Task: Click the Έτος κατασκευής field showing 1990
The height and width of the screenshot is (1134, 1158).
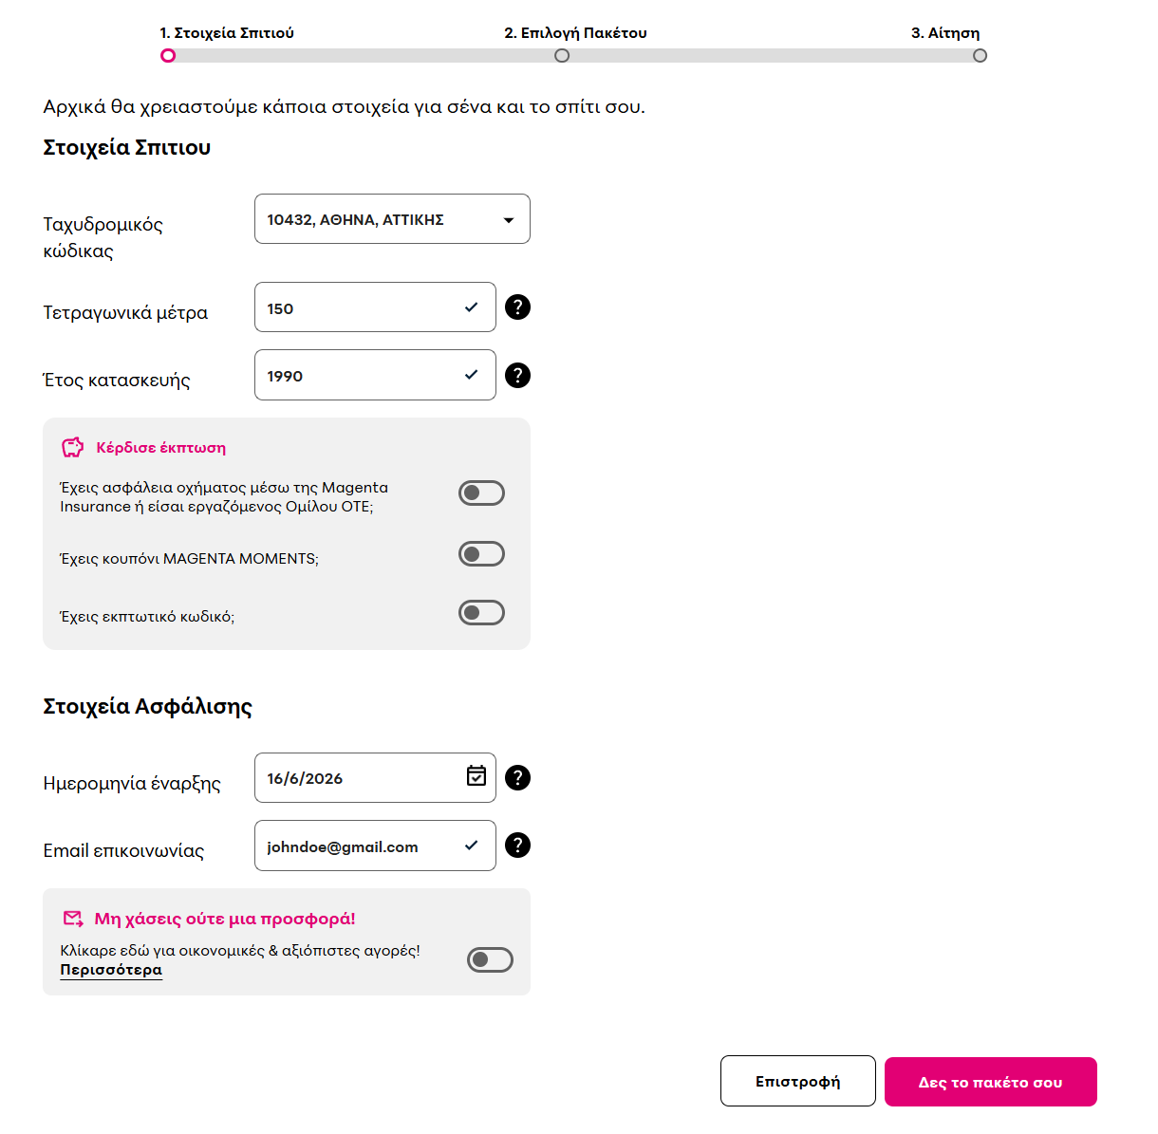Action: click(x=375, y=375)
